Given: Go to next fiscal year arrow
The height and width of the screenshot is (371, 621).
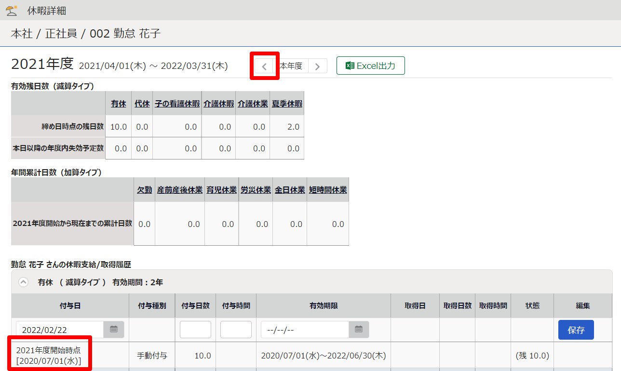Looking at the screenshot, I should [317, 66].
